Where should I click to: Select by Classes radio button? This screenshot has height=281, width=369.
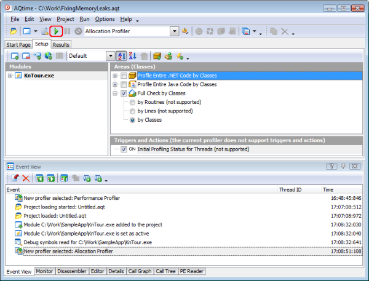click(132, 120)
